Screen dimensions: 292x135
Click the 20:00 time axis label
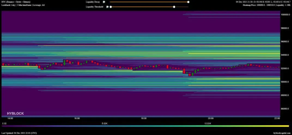211,118
